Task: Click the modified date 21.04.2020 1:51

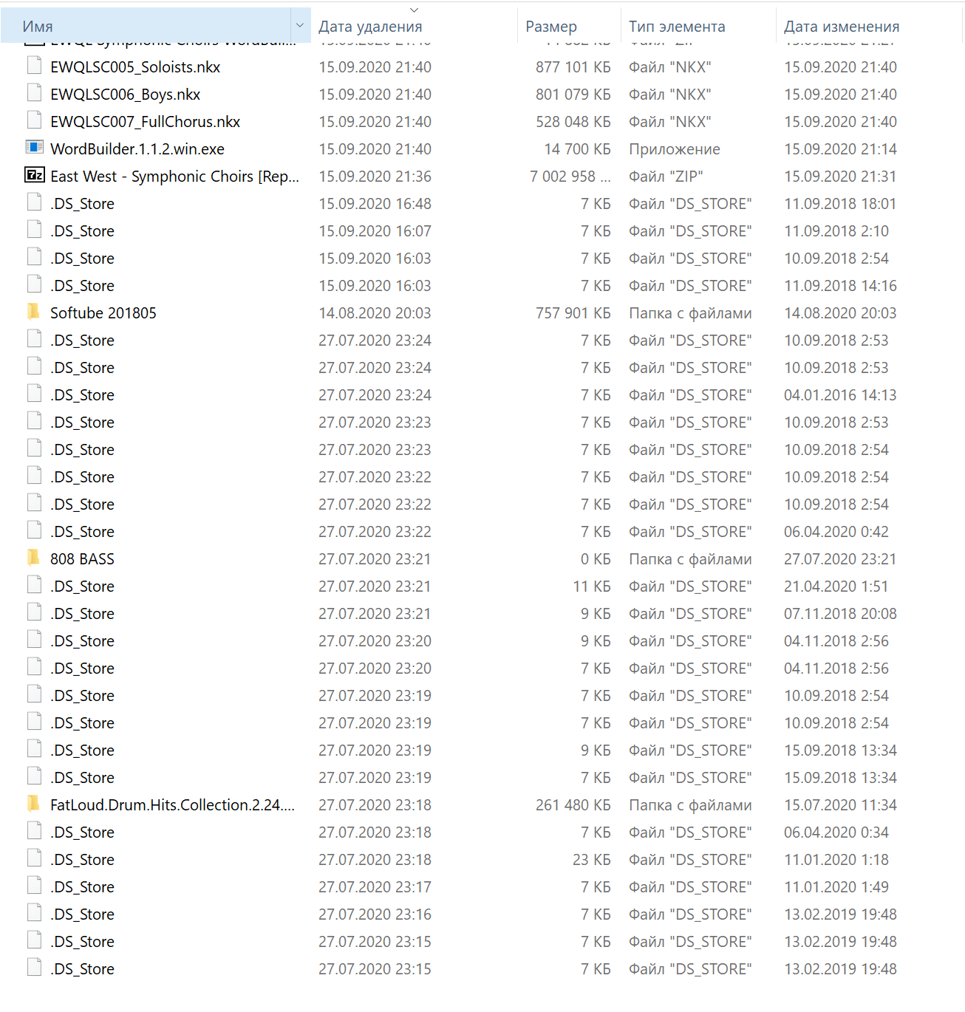Action: pos(836,587)
